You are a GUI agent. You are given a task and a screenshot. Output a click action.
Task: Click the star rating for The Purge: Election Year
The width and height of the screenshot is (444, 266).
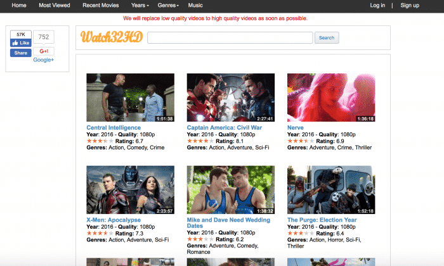301,233
